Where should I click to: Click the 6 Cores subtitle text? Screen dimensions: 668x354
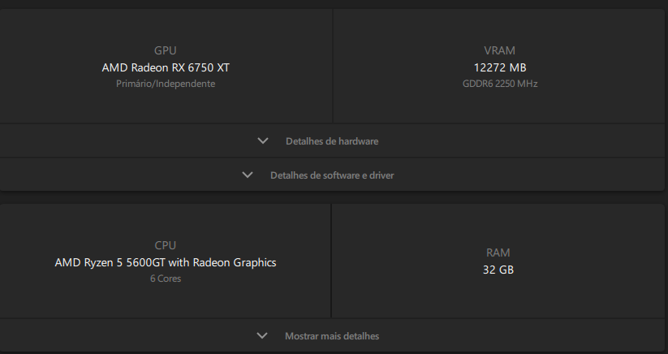(166, 278)
